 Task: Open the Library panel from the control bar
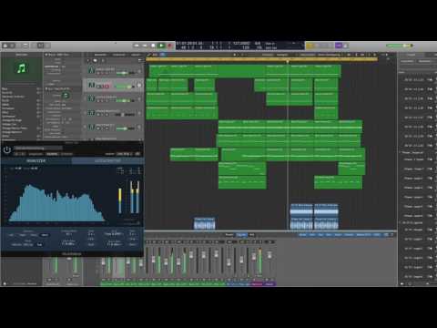coord(5,46)
